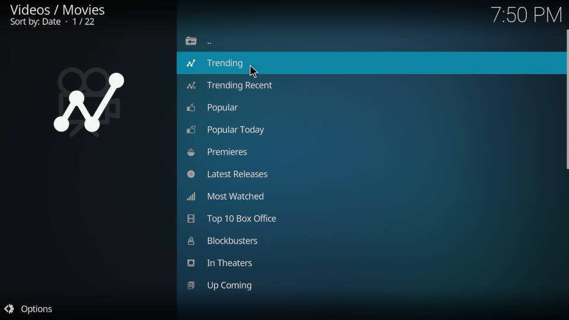Click the Trending line-graph icon
The height and width of the screenshot is (320, 569).
point(191,63)
